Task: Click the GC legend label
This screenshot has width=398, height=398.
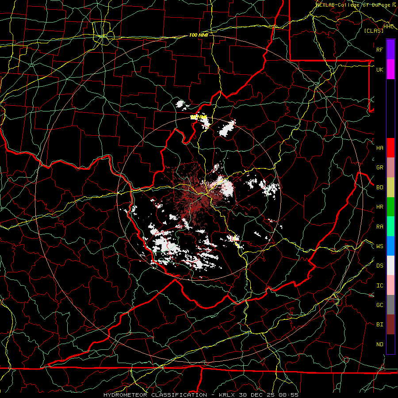Action: 379,305
